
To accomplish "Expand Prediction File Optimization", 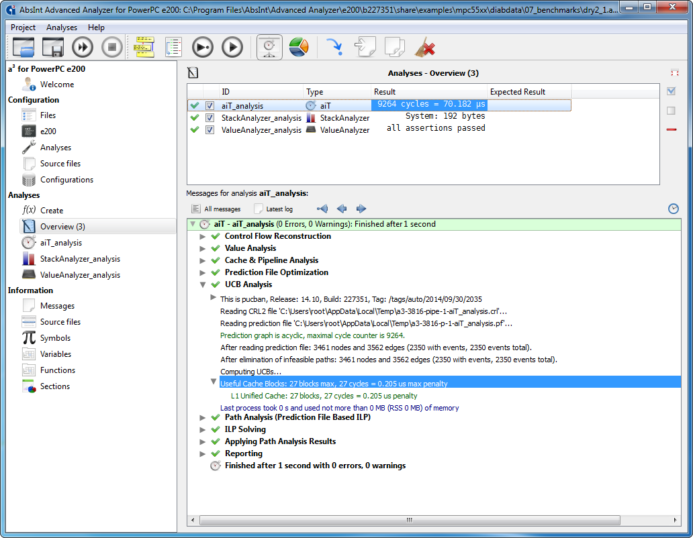I will (202, 273).
